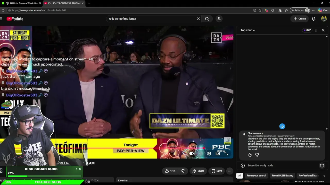Show more filter chips arrow

(x=324, y=176)
